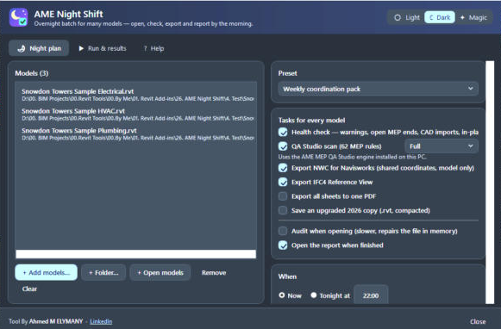Toggle the QA Studio scan checkbox
This screenshot has height=329, width=501.
[283, 146]
